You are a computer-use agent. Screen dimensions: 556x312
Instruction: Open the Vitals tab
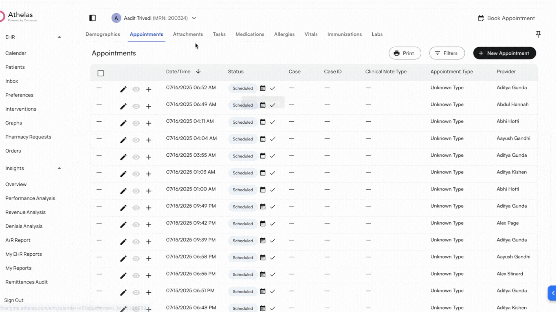311,34
